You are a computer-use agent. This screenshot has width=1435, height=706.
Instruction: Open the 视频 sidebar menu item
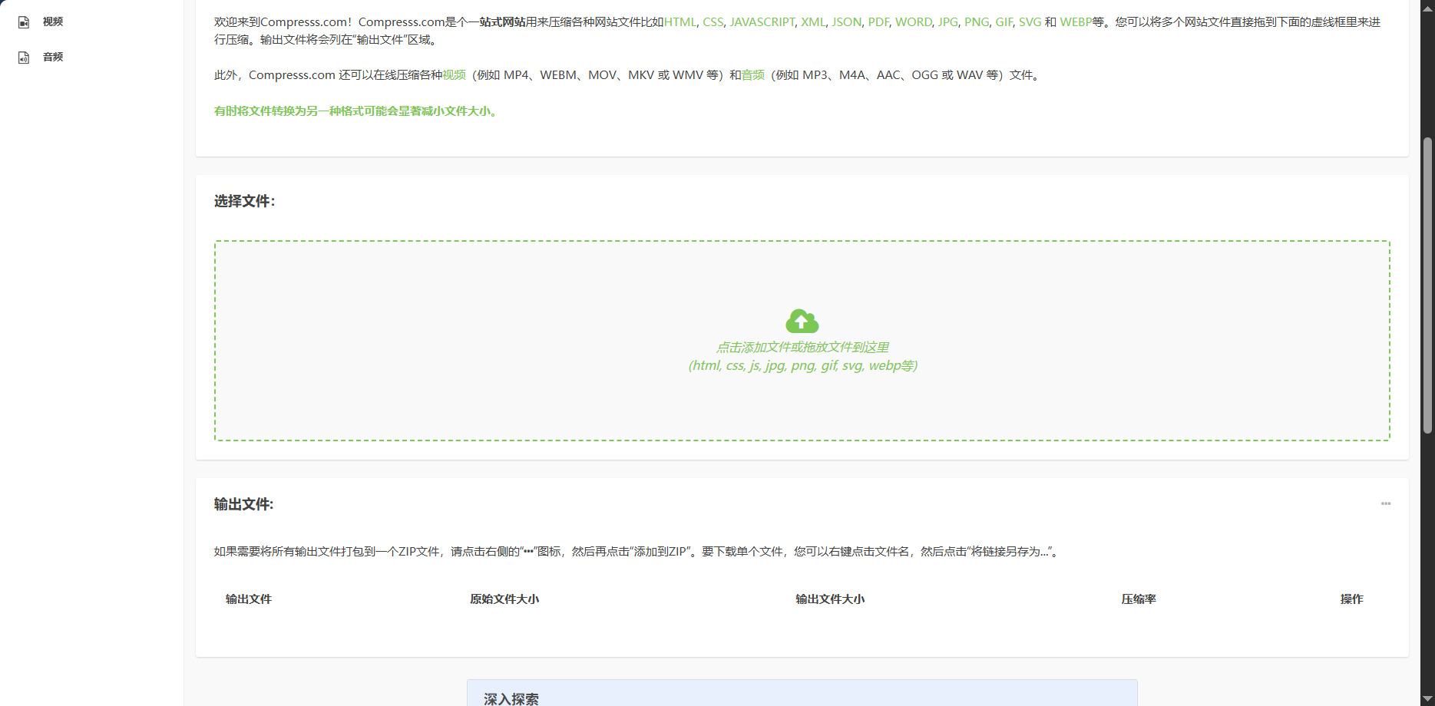(53, 21)
